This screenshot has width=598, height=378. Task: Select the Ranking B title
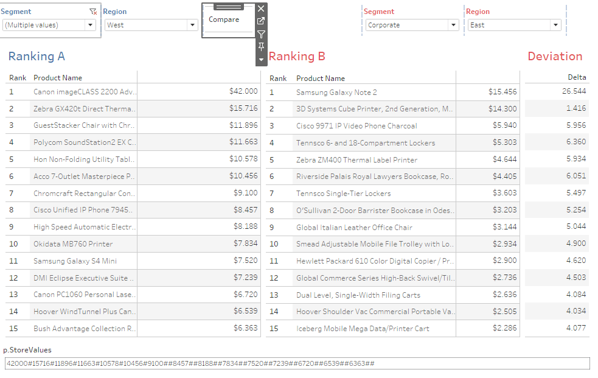click(x=297, y=57)
